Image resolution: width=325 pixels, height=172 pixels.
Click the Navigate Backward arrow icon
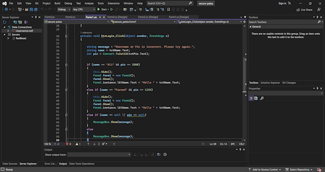6,10
